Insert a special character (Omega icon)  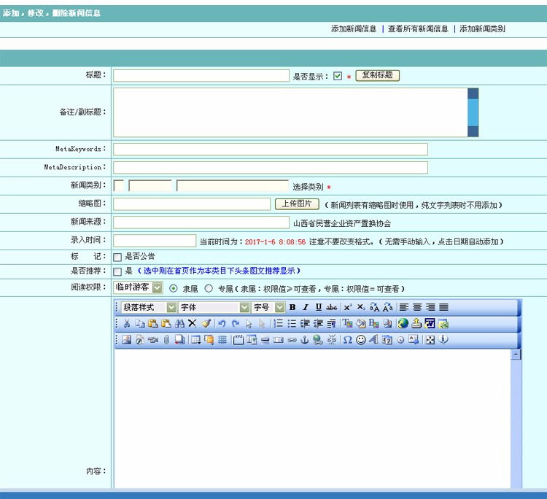point(347,339)
